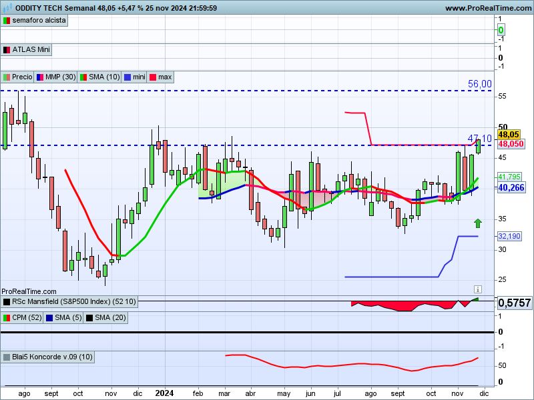Click the 2024 year marker on the time axis

point(164,393)
